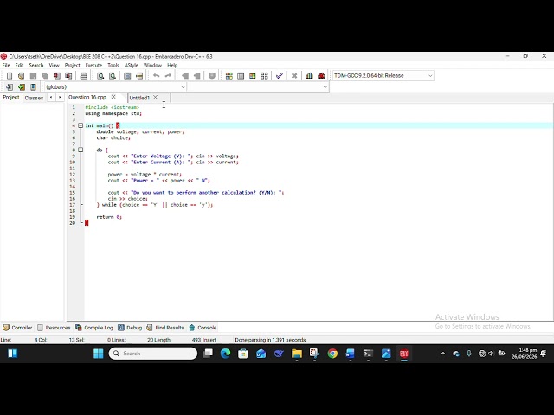Open the (globals) scope dropdown

183,86
